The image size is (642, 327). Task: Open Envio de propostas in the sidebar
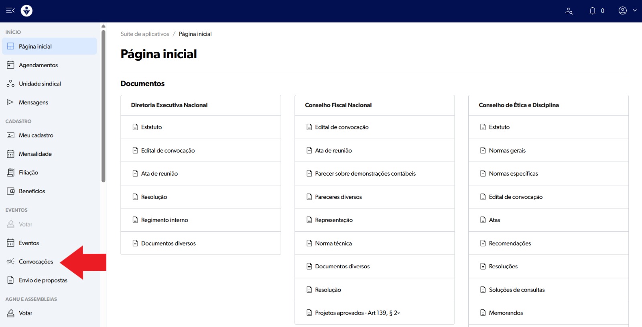click(x=43, y=280)
